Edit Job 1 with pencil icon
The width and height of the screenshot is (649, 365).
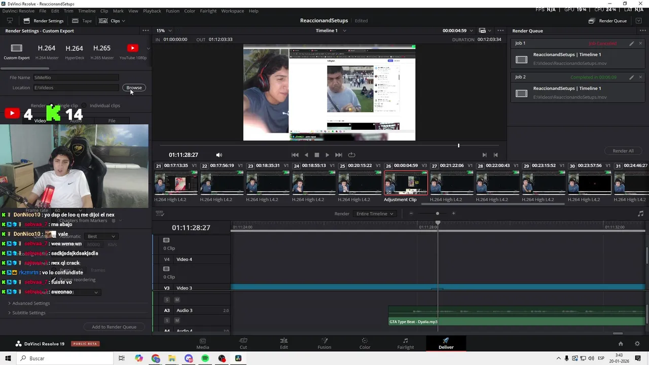tap(631, 44)
